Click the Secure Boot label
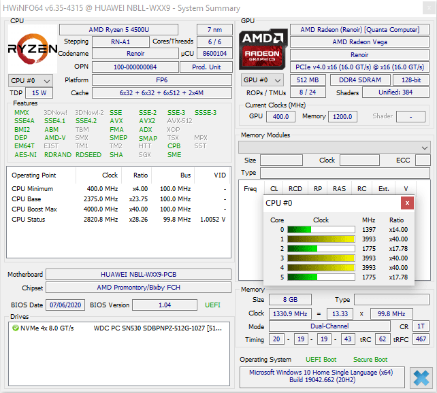Image resolution: width=437 pixels, height=393 pixels. click(x=370, y=360)
